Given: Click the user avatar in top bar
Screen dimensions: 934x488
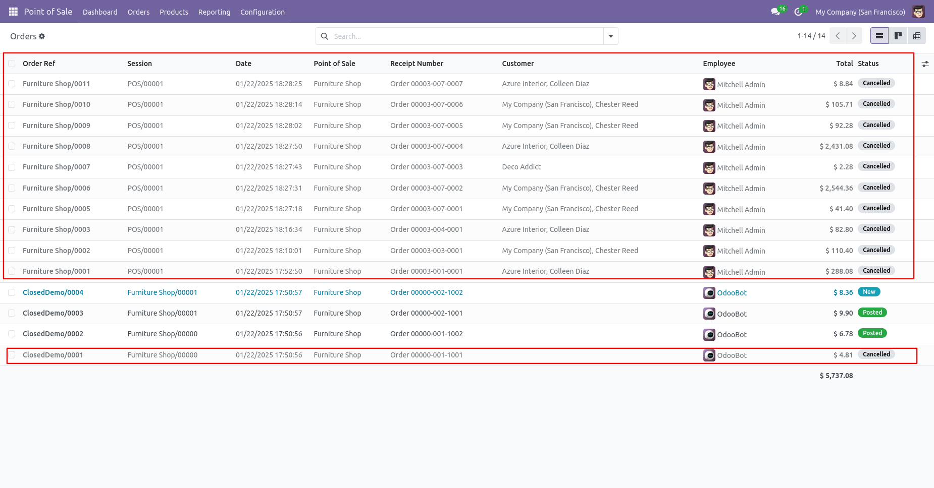Looking at the screenshot, I should click(x=918, y=12).
